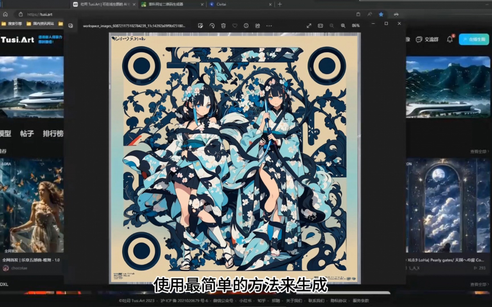Click the 关于我们 footer link
The width and height of the screenshot is (492, 307).
pos(294,300)
